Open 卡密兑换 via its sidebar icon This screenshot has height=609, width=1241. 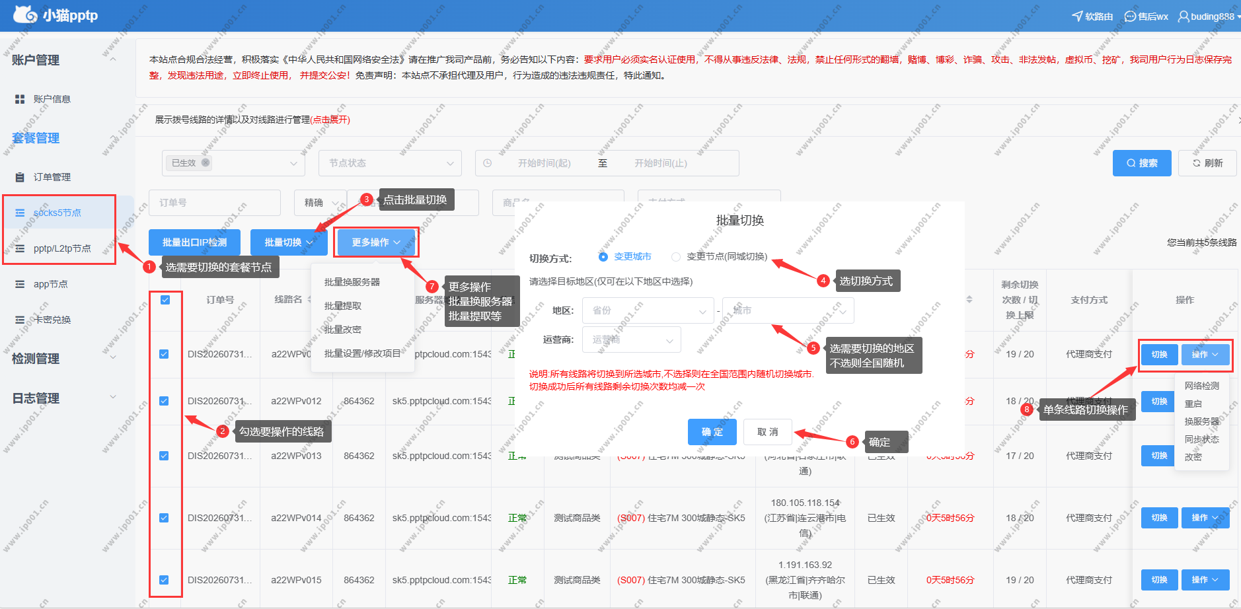pyautogui.click(x=20, y=320)
